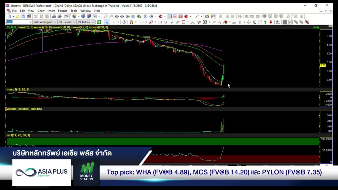This screenshot has height=190, width=338.
Task: Select the hand pan tool
Action: (x=124, y=22)
